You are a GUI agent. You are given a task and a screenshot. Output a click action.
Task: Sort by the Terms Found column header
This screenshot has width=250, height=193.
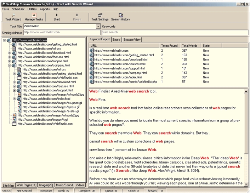click(x=170, y=46)
